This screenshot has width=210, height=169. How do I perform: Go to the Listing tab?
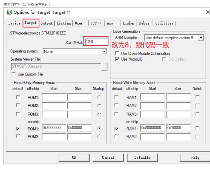(64, 23)
